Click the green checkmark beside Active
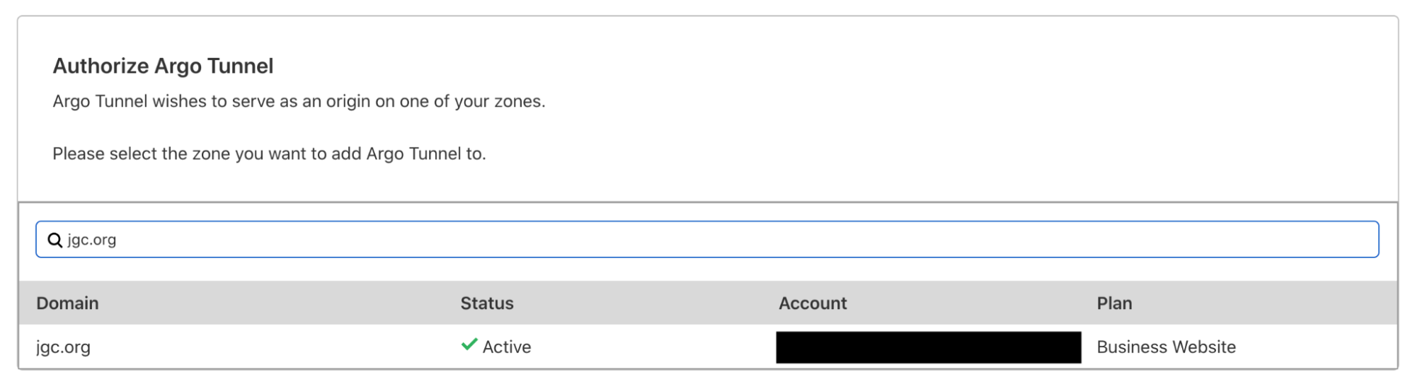The image size is (1415, 389). 469,345
